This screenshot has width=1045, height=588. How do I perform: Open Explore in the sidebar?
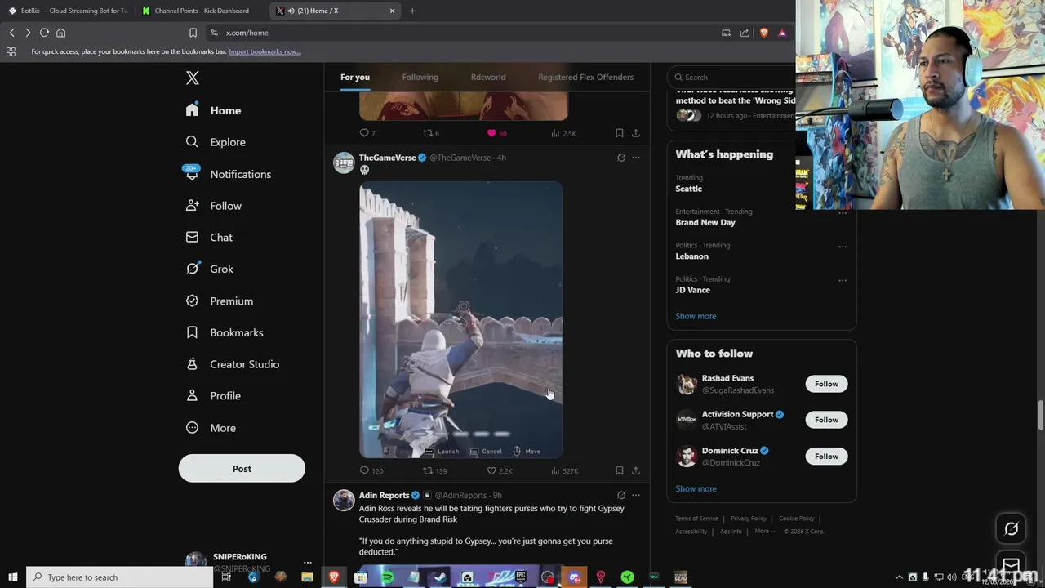click(x=215, y=142)
